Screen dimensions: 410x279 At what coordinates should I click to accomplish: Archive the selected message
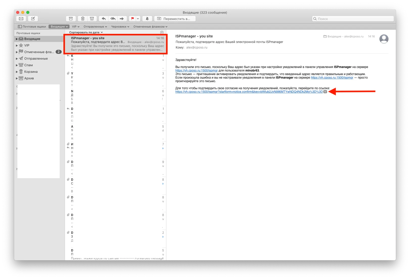point(71,19)
